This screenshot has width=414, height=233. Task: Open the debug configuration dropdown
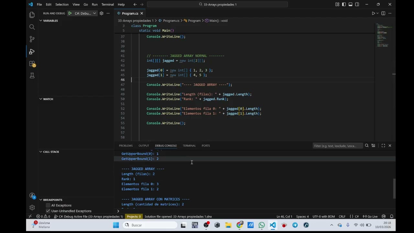click(85, 13)
